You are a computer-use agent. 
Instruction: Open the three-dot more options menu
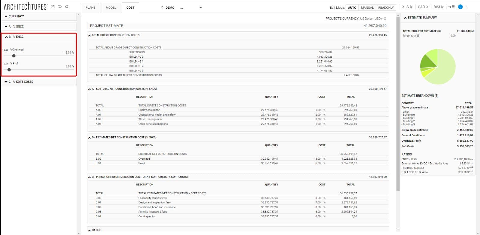466,7
